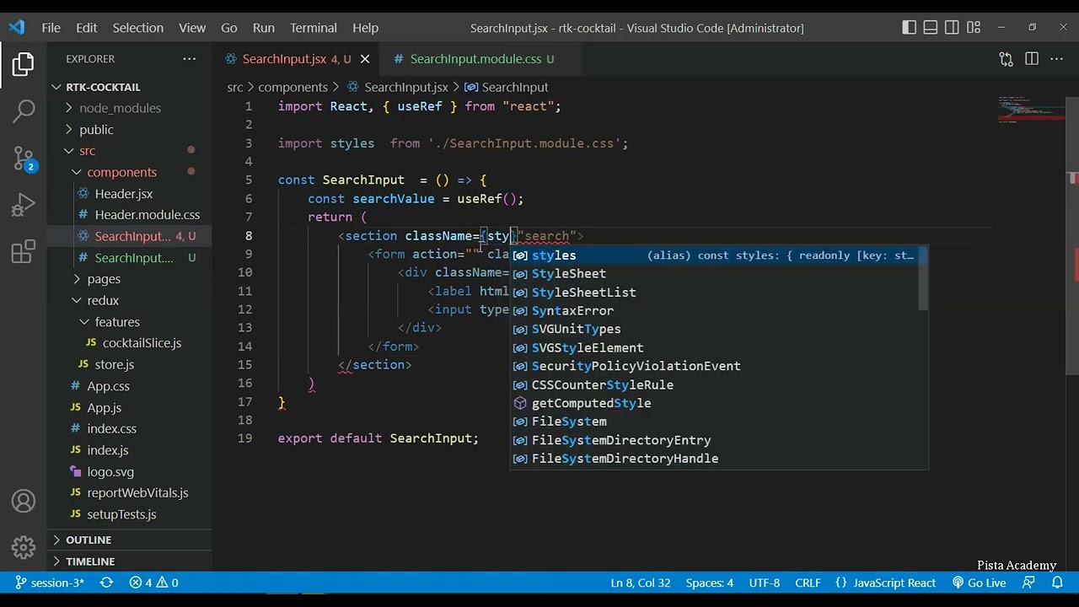Change end of line sequence CRLF

pos(808,583)
